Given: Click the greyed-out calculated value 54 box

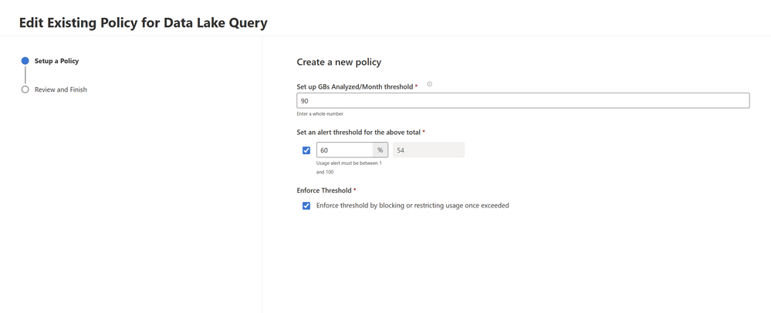Looking at the screenshot, I should pos(428,150).
